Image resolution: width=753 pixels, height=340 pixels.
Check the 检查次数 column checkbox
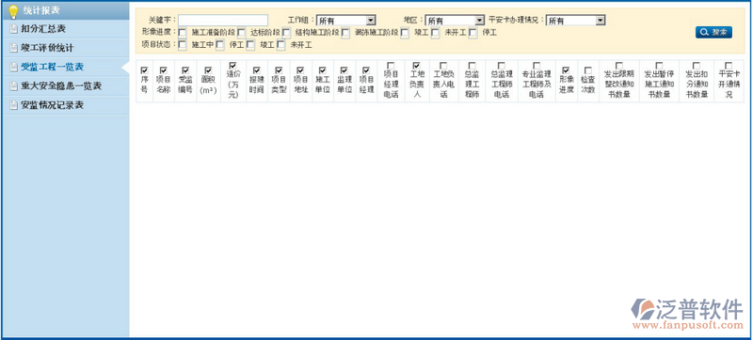point(588,70)
